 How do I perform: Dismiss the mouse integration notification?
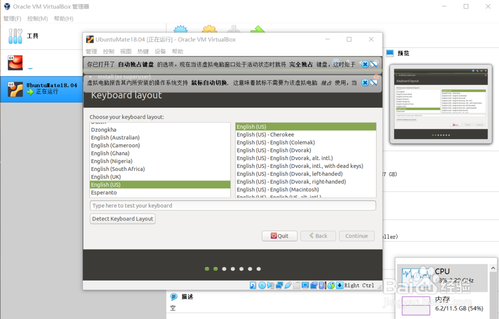(x=365, y=83)
